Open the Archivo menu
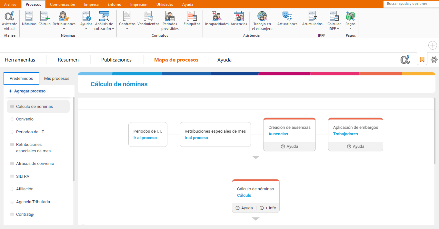The width and height of the screenshot is (439, 229). pyautogui.click(x=10, y=5)
